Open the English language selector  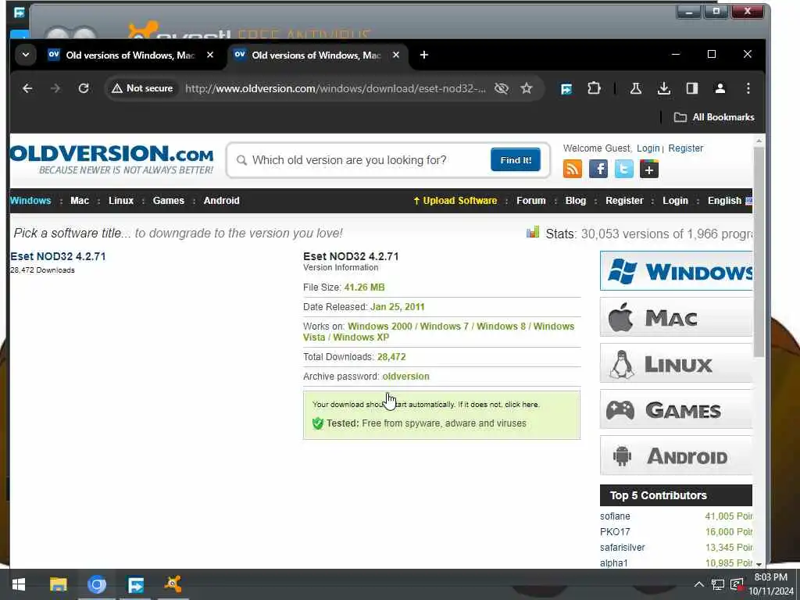point(730,201)
